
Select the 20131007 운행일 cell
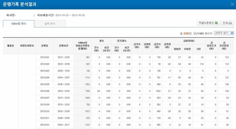pos(45,98)
